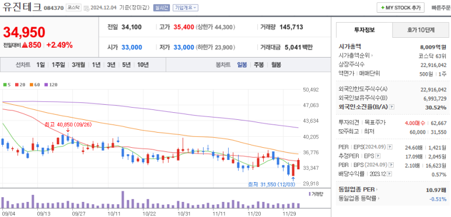Click red arrow marking 최고 40,850
This screenshot has height=217, width=451.
tap(68, 131)
